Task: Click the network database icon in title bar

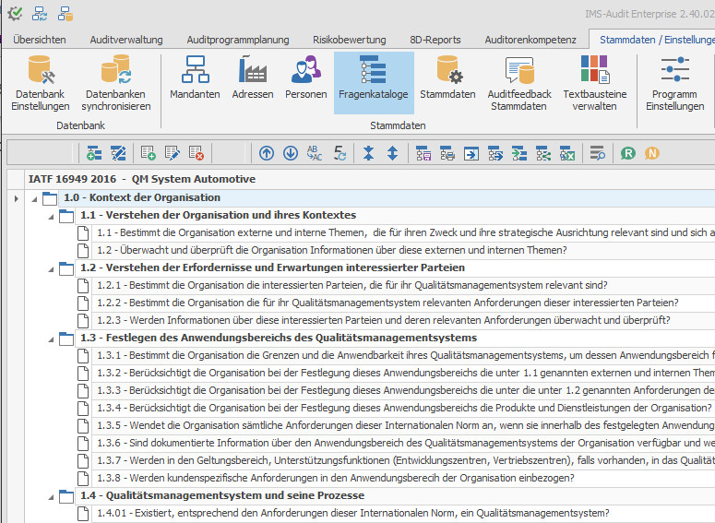Action: tap(66, 14)
